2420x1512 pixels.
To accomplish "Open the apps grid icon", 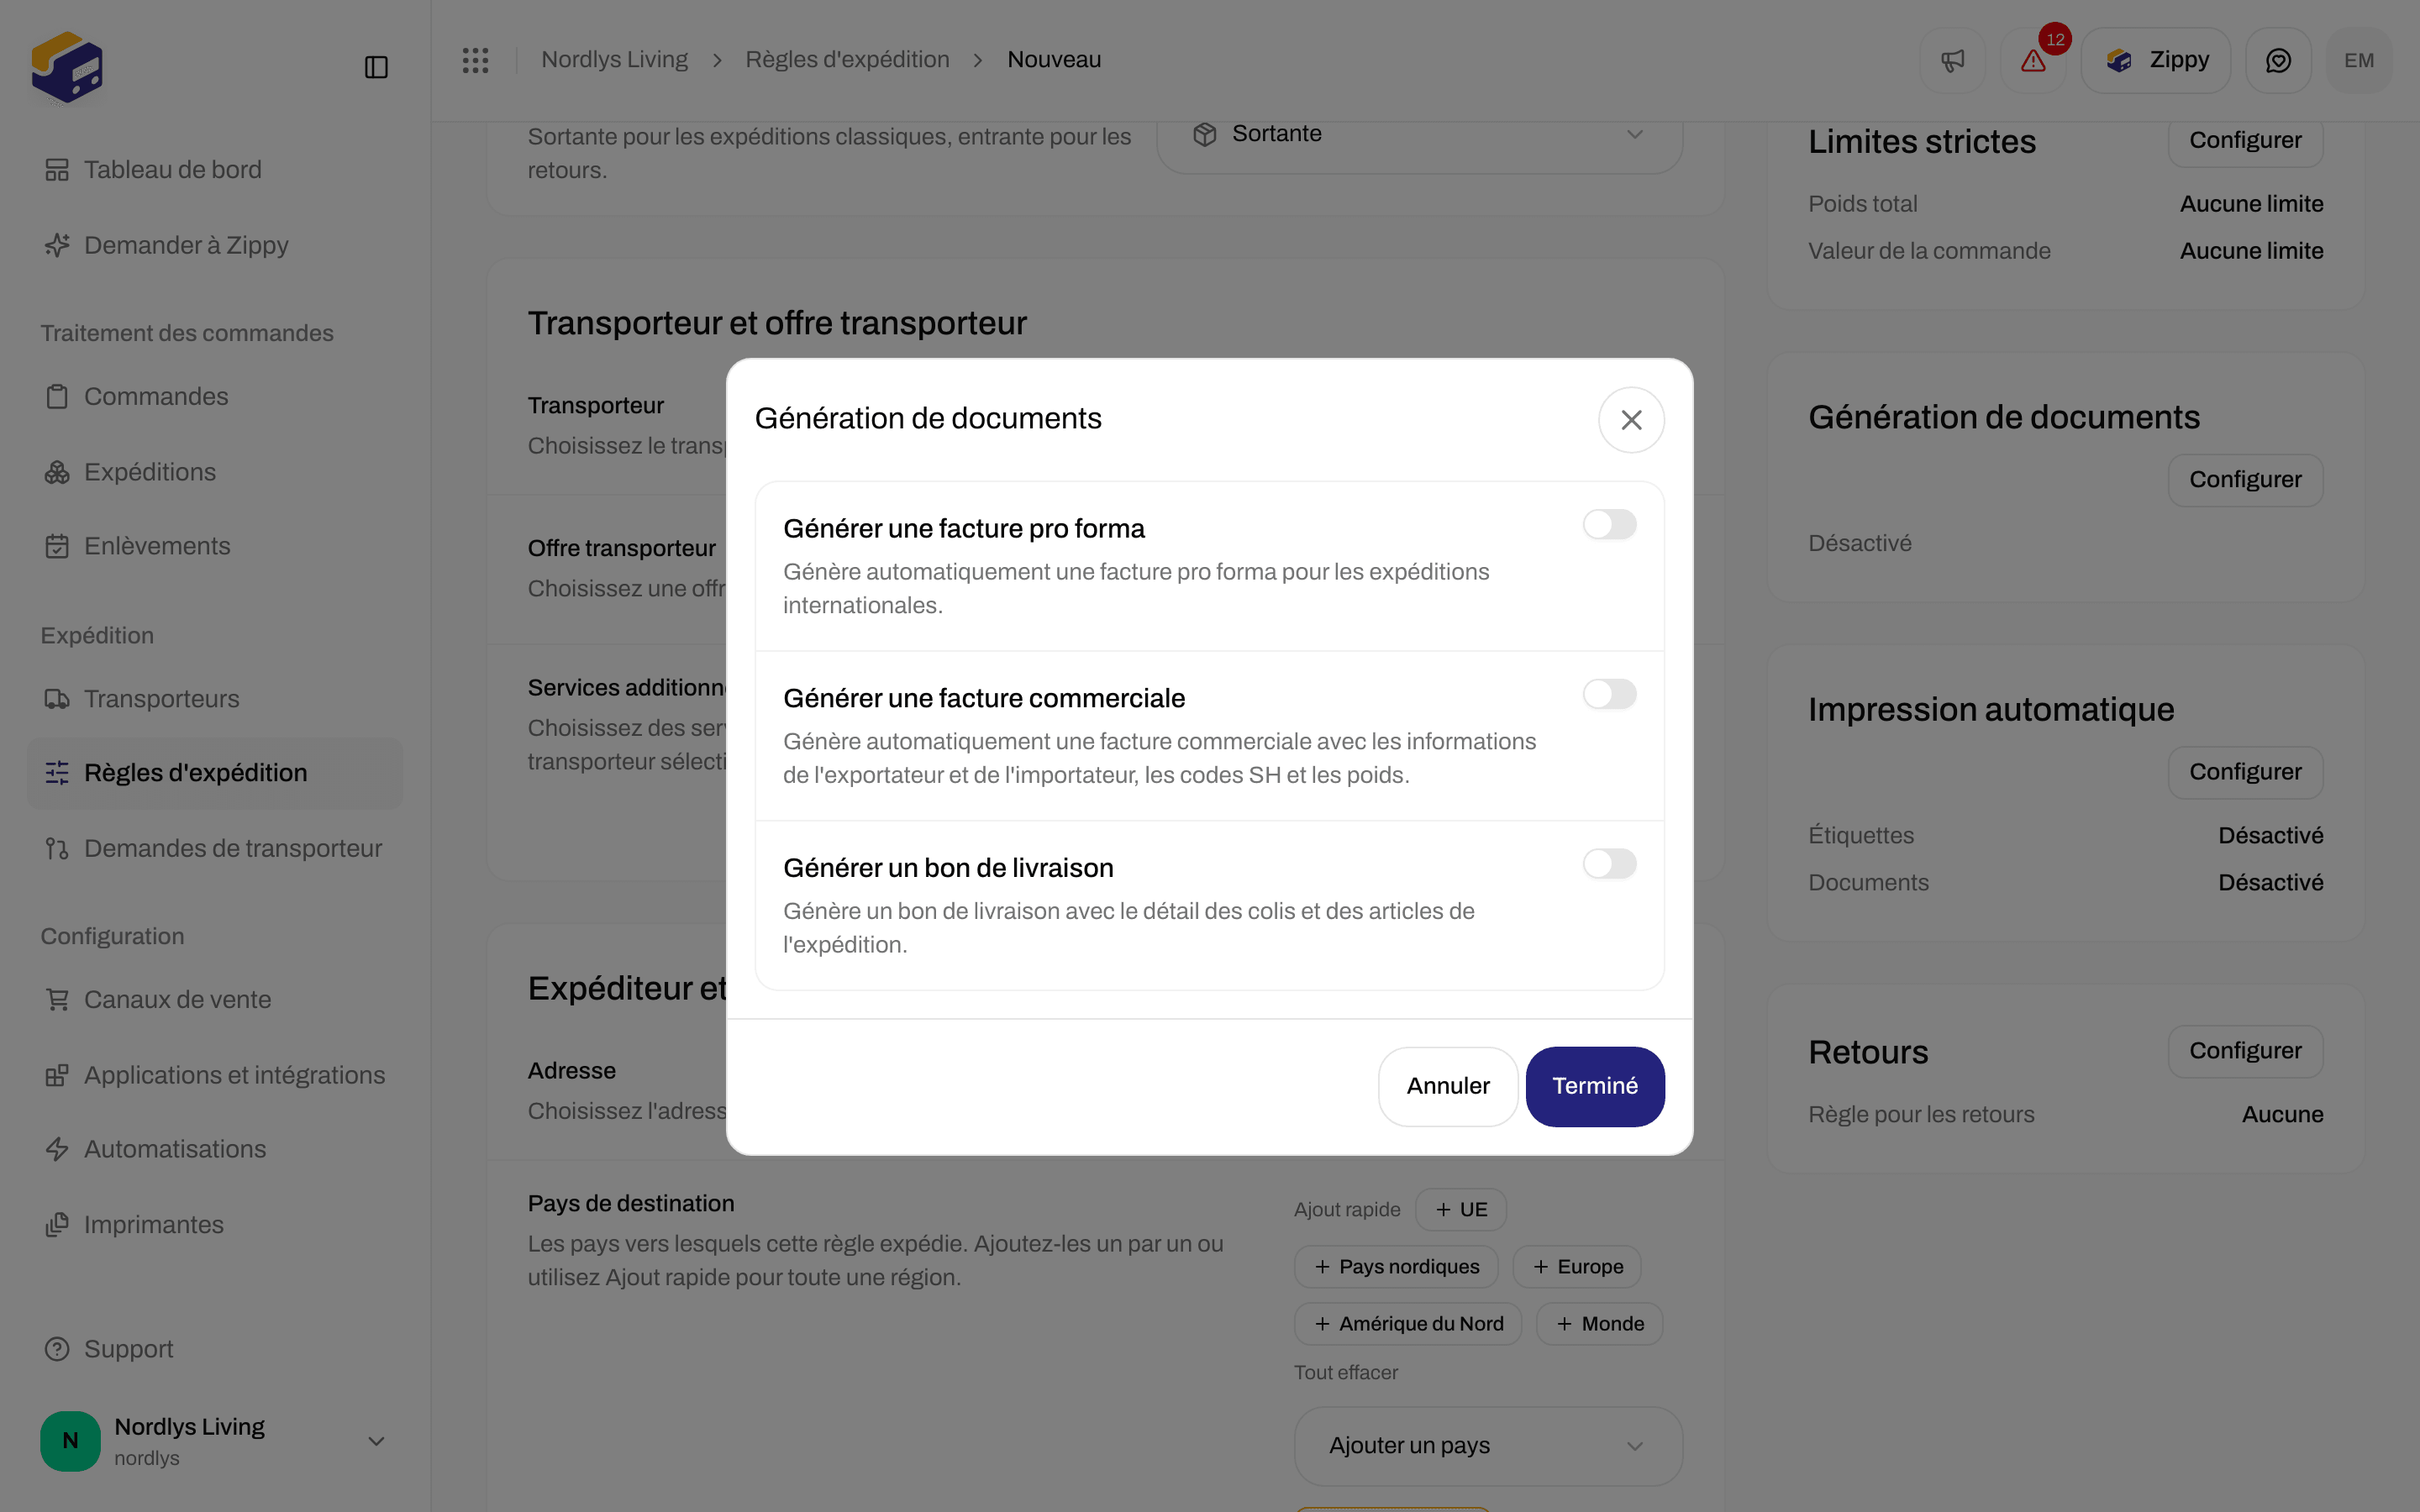I will tap(476, 60).
